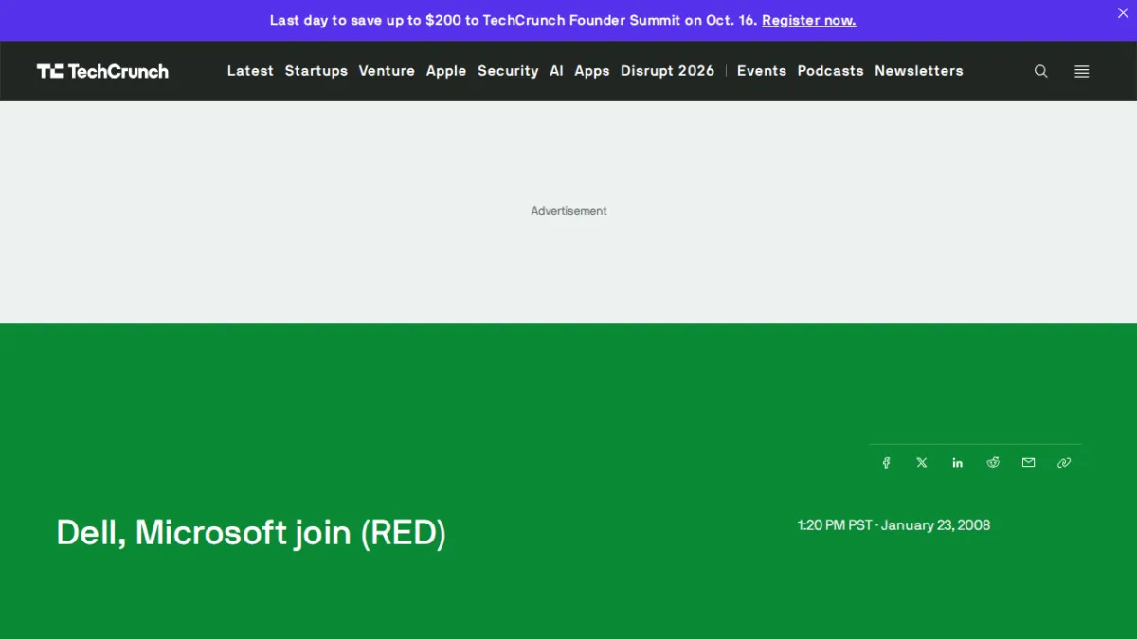Open Disrupt 2026 nav item
The width and height of the screenshot is (1137, 639).
click(x=667, y=71)
